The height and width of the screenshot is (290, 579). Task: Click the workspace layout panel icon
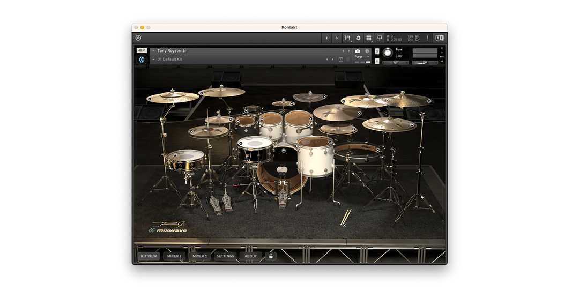click(x=369, y=38)
